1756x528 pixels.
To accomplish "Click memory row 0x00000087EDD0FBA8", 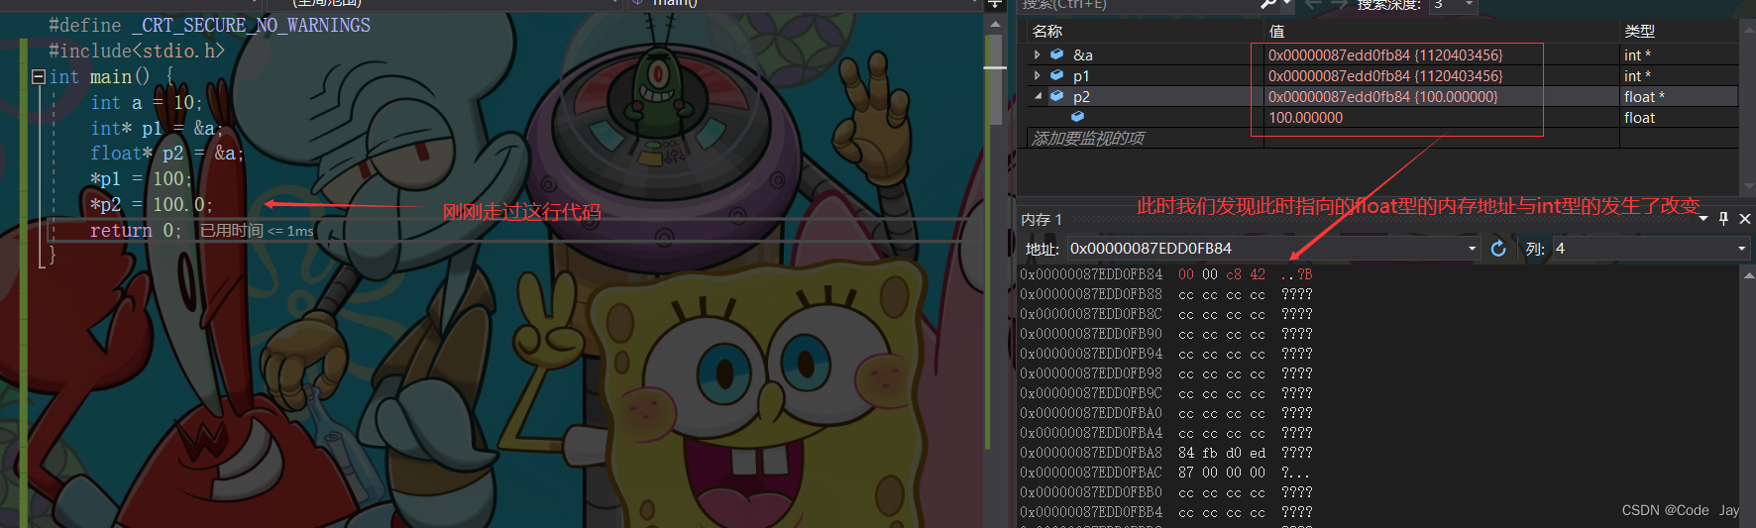I will (1166, 453).
